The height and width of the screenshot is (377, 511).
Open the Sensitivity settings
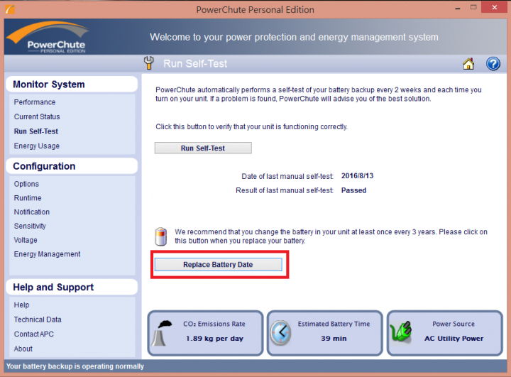[30, 226]
